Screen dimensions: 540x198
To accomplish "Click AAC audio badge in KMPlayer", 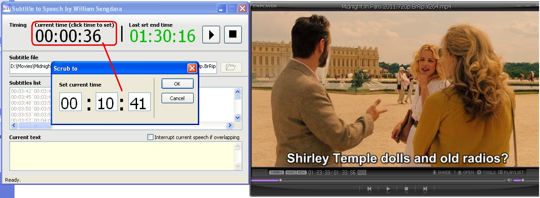I will click(x=291, y=172).
